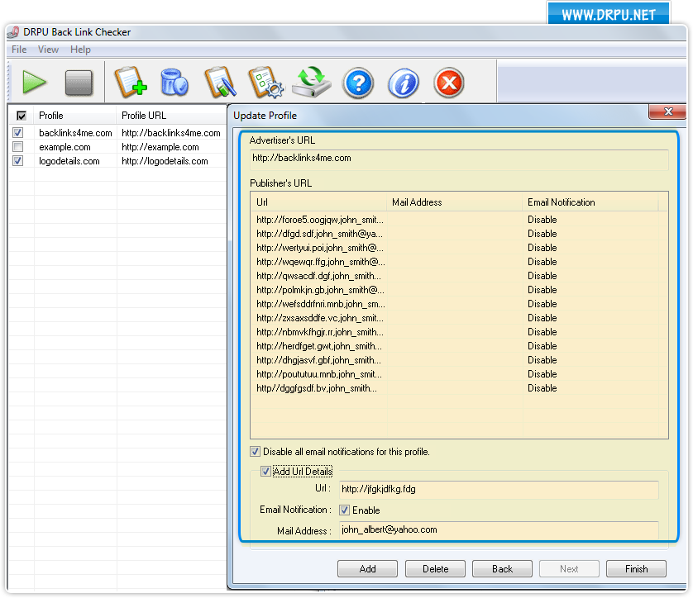Viewport: 693px width, 598px height.
Task: Select the http://poututuu.mnb publisher row
Action: (x=459, y=374)
